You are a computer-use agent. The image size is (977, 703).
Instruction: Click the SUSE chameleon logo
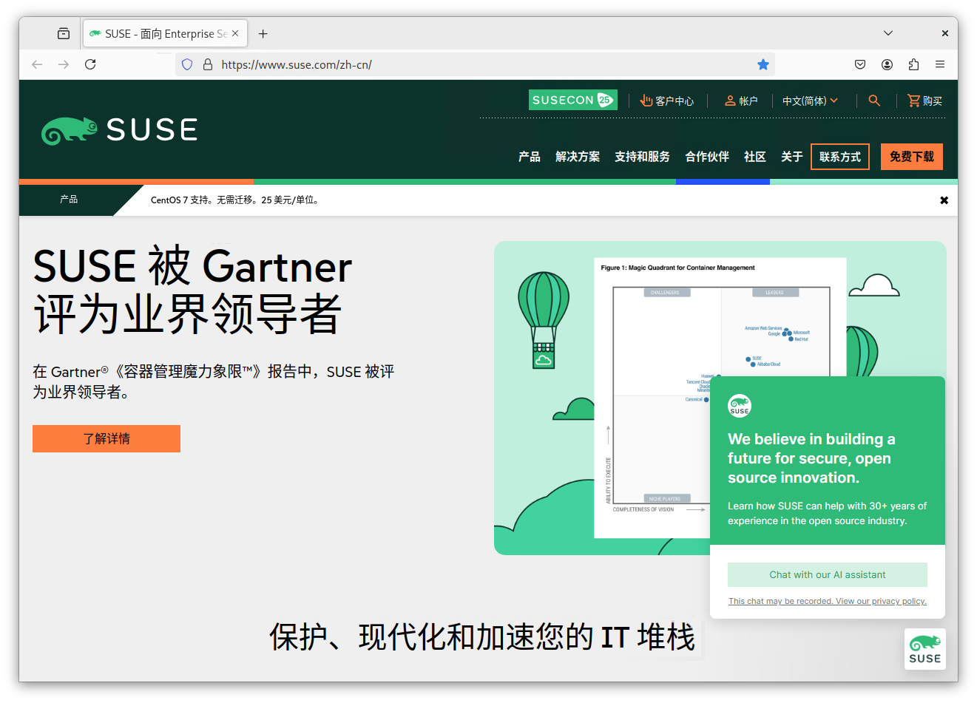119,130
